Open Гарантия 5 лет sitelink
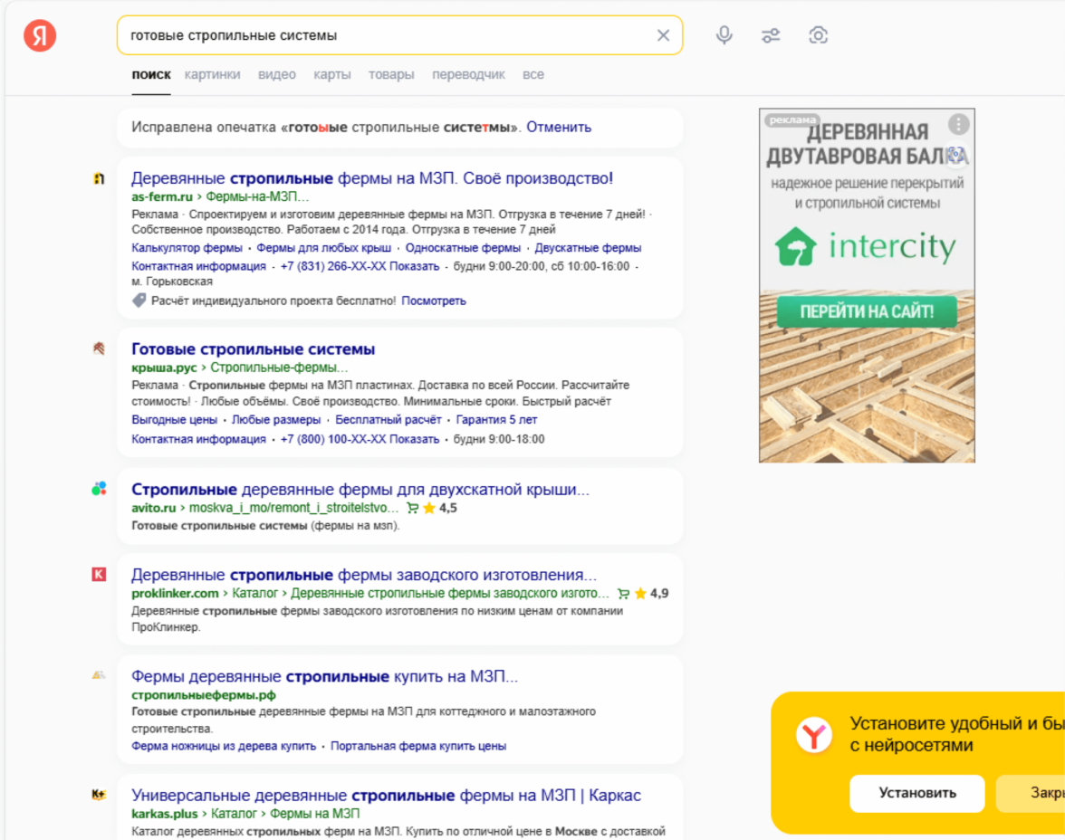The image size is (1065, 840). [496, 420]
